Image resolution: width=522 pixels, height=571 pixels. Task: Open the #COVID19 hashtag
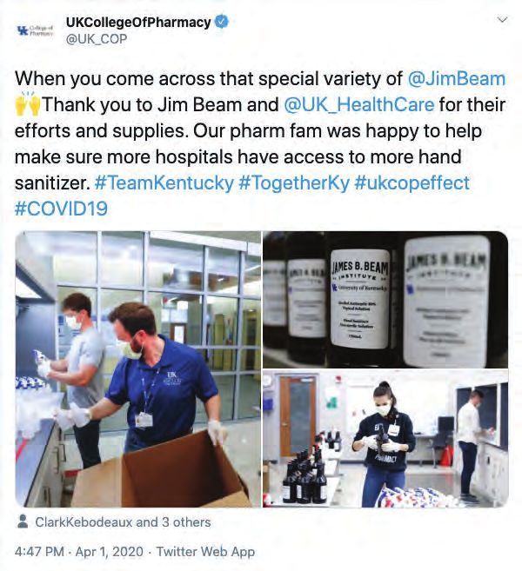click(61, 209)
